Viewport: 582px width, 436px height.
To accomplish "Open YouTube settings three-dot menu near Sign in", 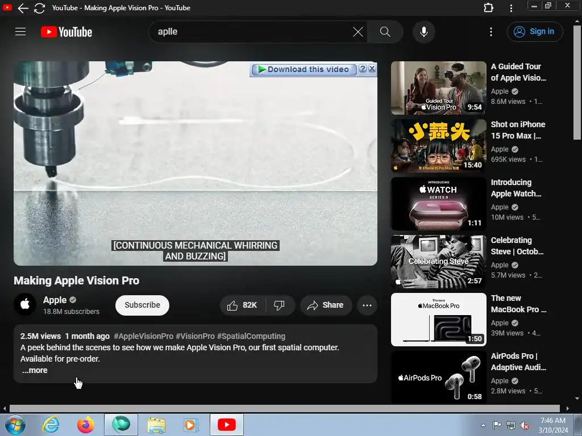I will [x=490, y=32].
